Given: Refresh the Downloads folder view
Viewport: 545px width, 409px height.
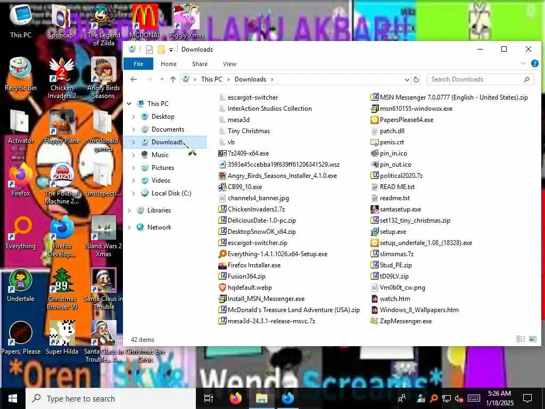Looking at the screenshot, I should tap(416, 80).
